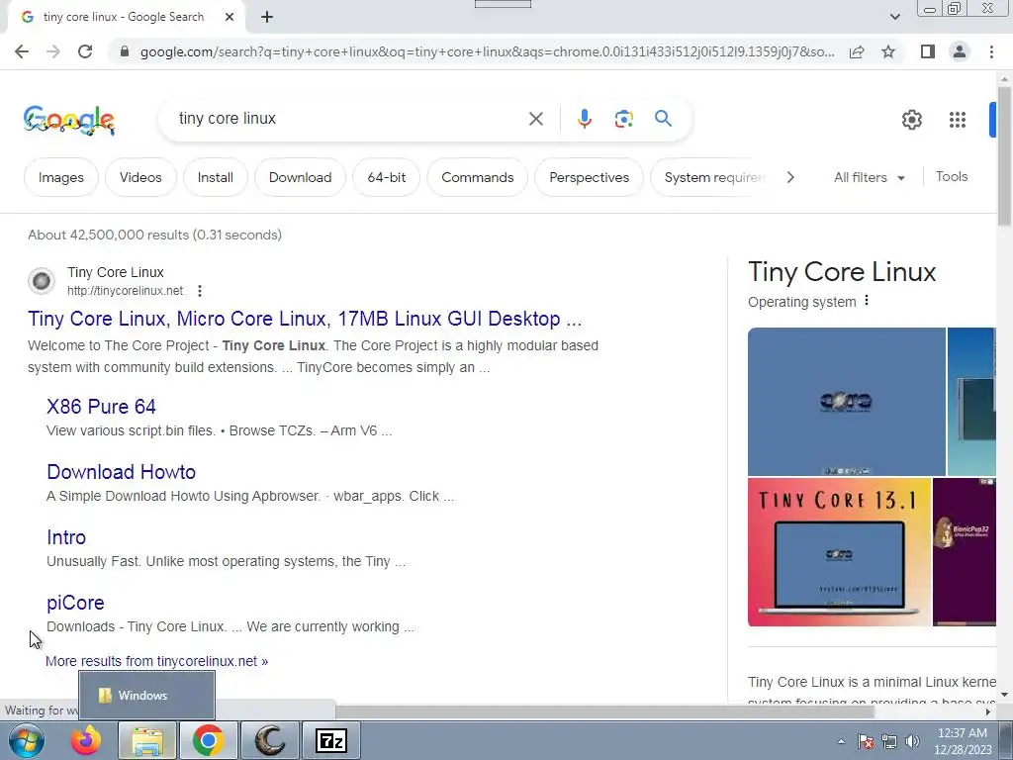This screenshot has height=760, width=1013.
Task: Search by image with the Lens icon
Action: (x=623, y=119)
